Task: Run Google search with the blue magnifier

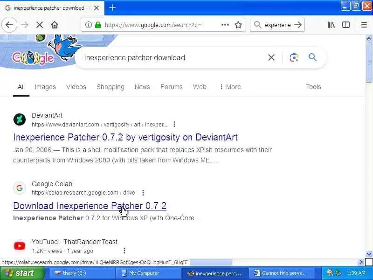Action: pos(312,57)
